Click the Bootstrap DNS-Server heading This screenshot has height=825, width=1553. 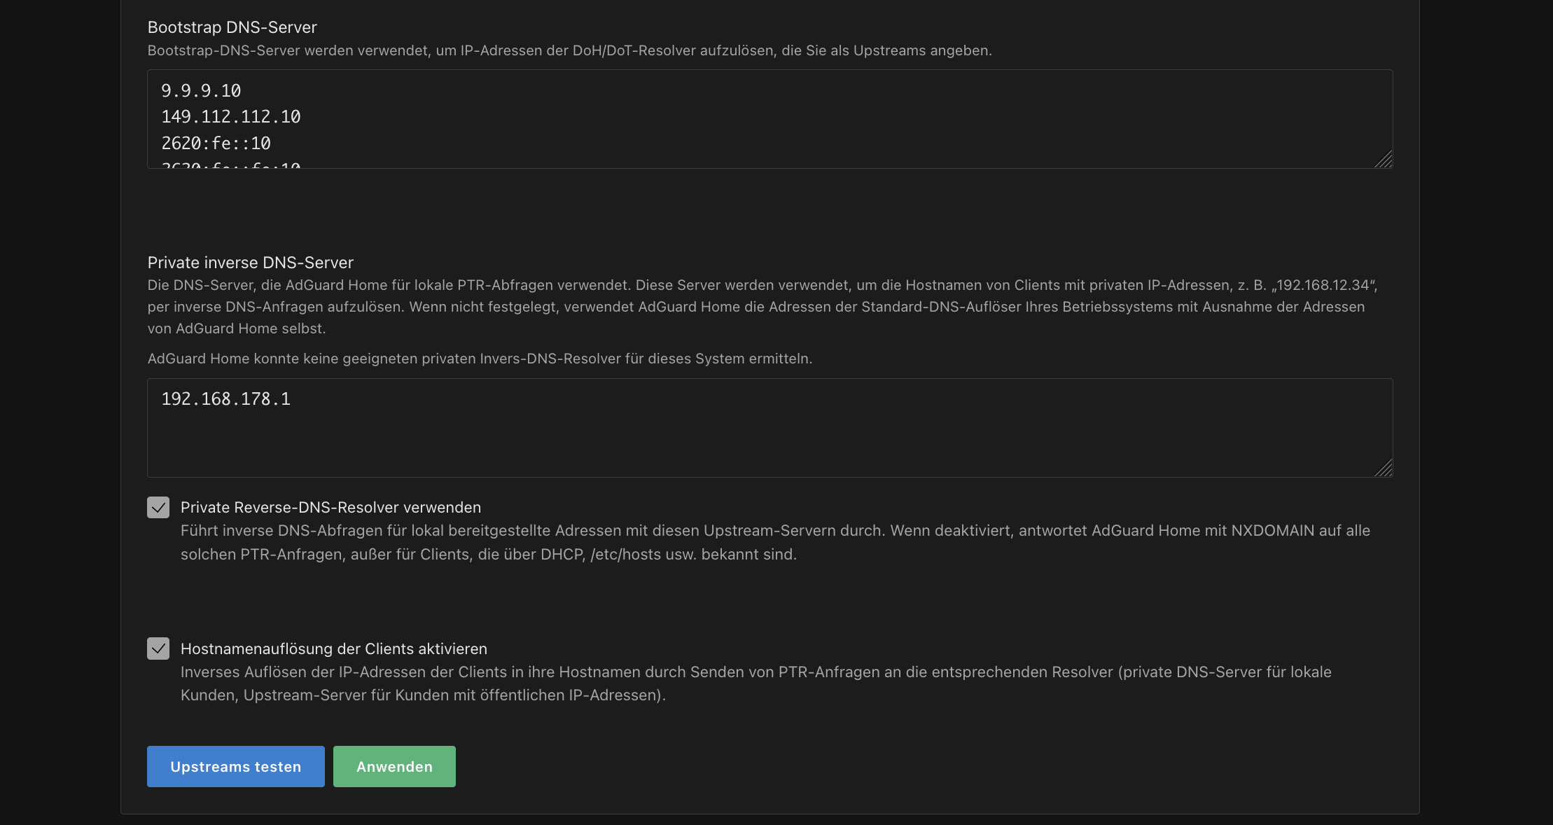click(x=232, y=27)
